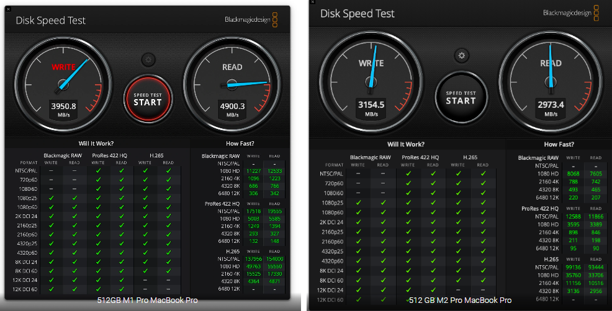Viewport: 612px width, 311px height.
Task: Click ProRes 2160 4K read value 846
Action: point(596,232)
